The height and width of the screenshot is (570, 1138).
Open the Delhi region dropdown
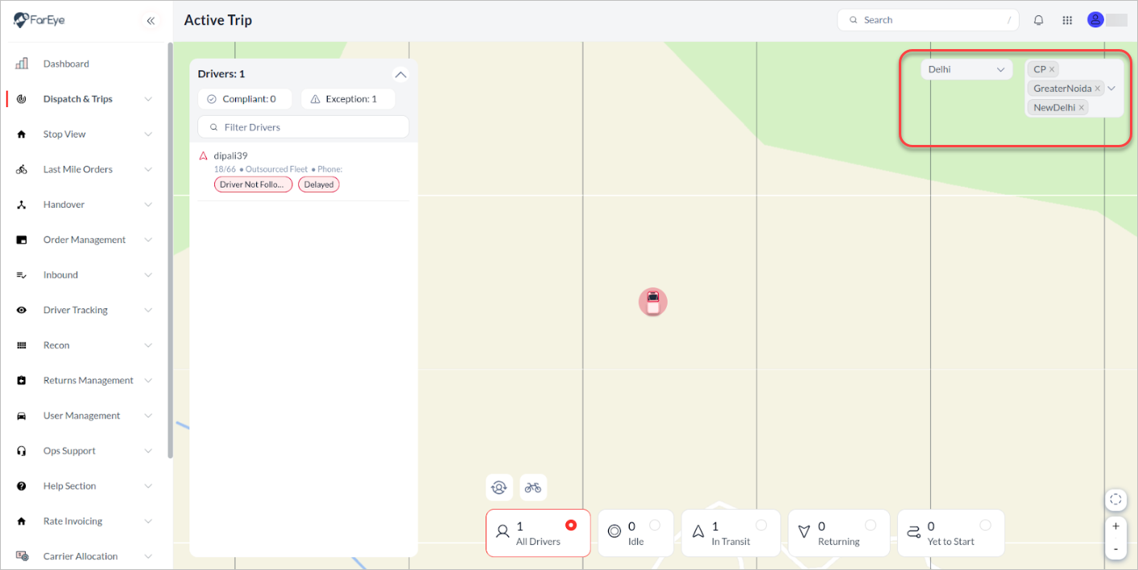(x=966, y=69)
